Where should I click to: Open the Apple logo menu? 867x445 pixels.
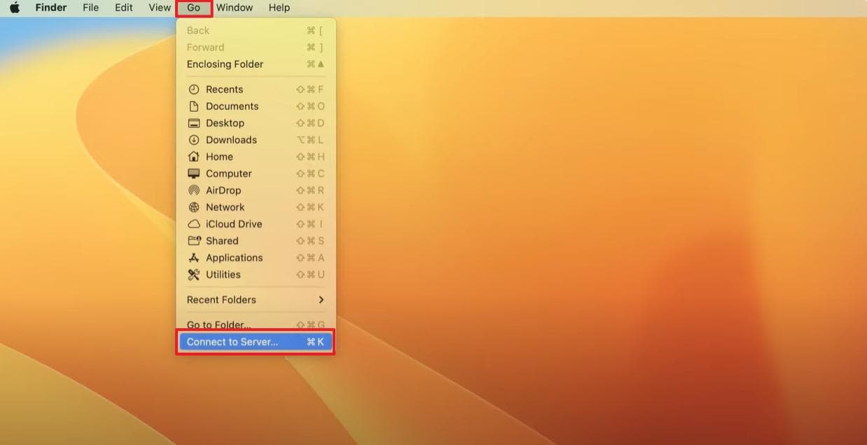[14, 8]
